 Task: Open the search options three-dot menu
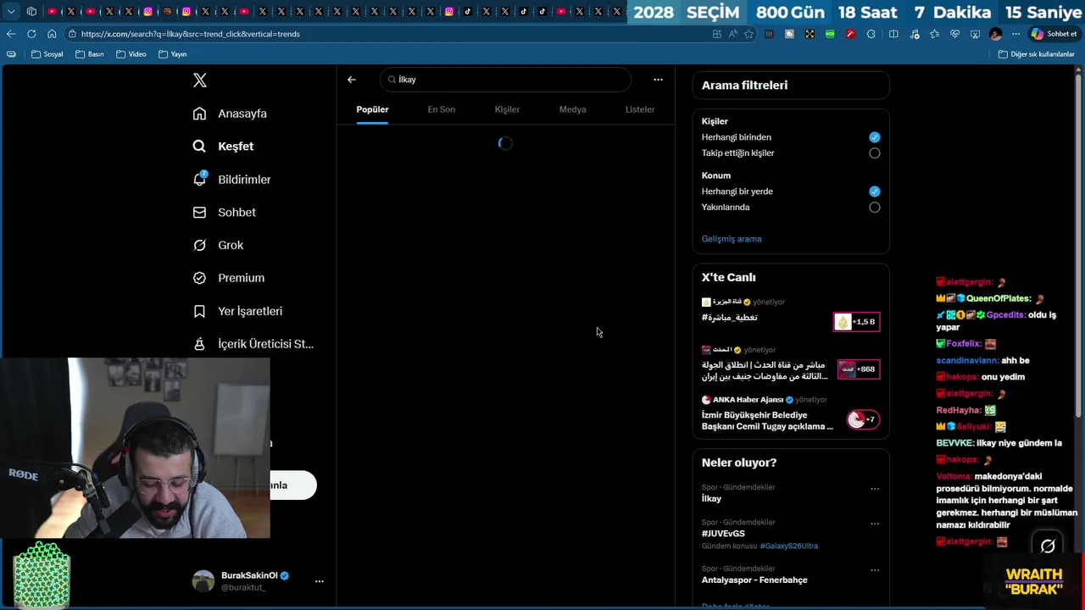(x=658, y=80)
